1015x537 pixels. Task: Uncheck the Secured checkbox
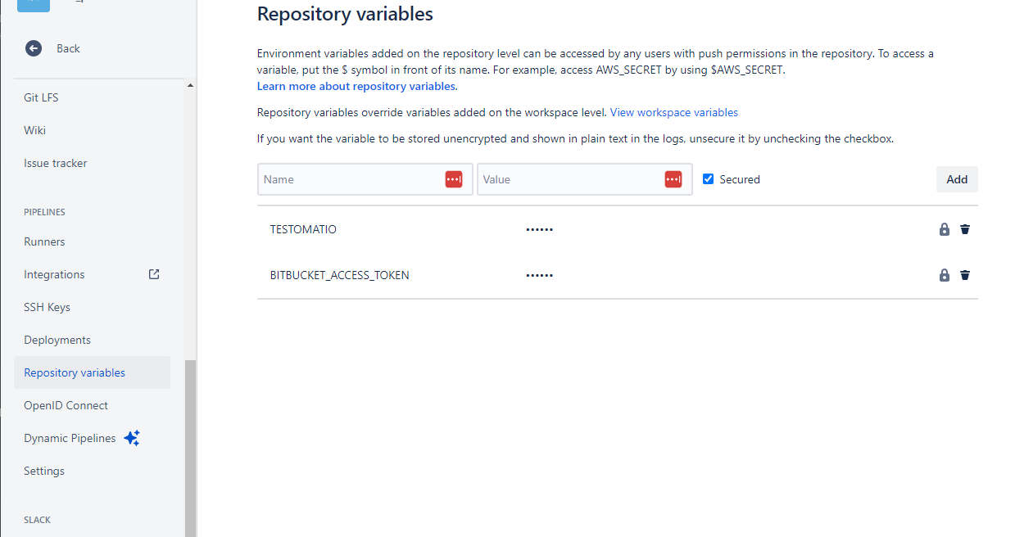(x=709, y=179)
